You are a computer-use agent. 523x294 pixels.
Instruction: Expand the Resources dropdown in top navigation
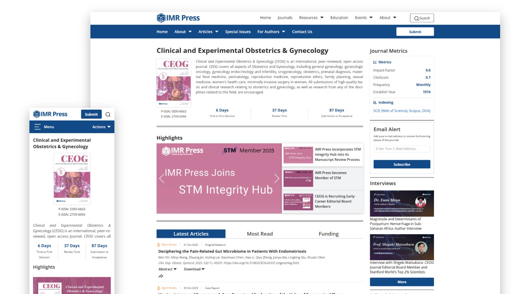click(311, 18)
